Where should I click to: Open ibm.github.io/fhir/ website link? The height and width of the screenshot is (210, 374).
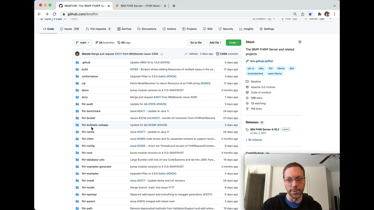tap(262, 61)
